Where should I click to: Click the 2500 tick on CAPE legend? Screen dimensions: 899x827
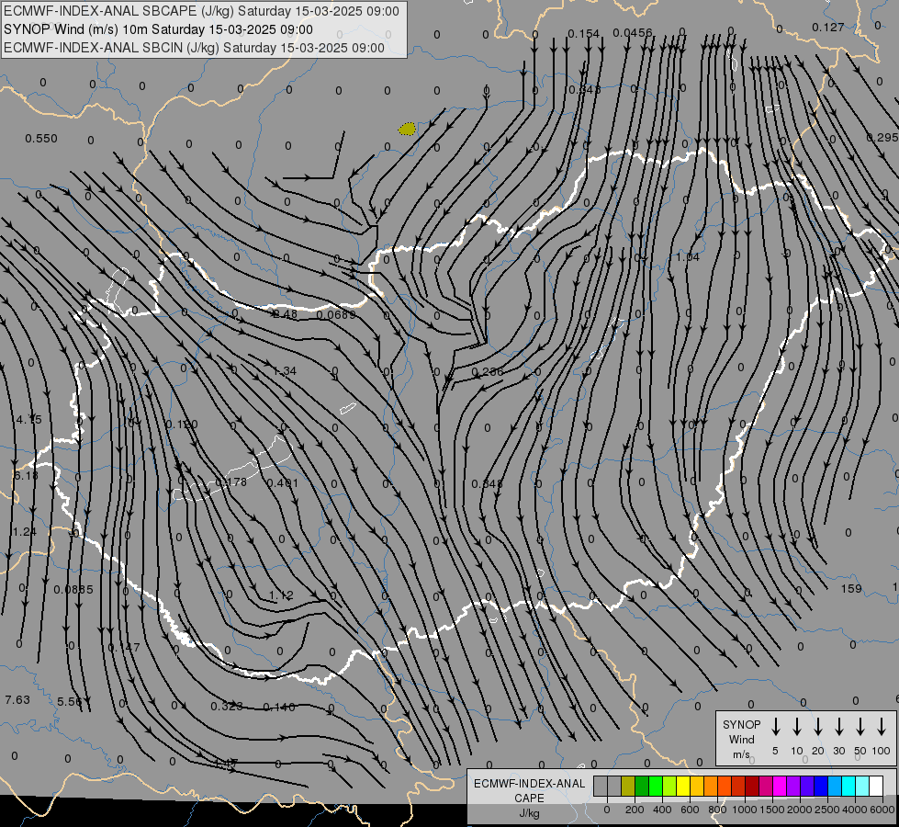(827, 810)
